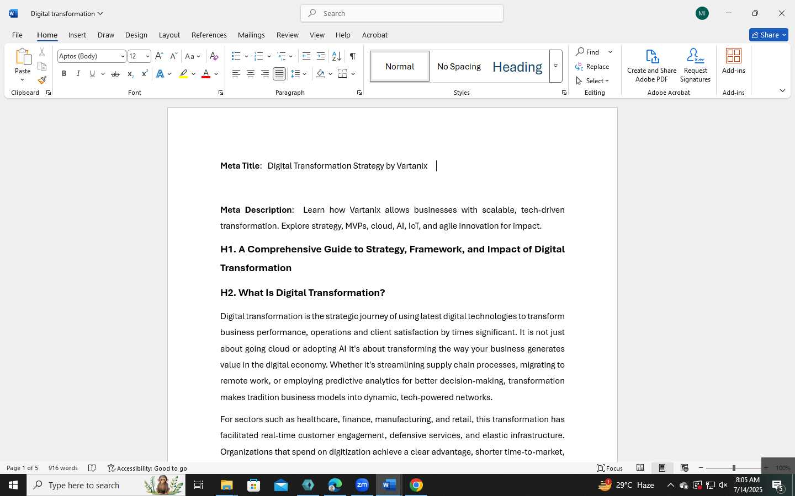Open Create and Share Adobe PDF
The width and height of the screenshot is (795, 496).
coord(651,66)
